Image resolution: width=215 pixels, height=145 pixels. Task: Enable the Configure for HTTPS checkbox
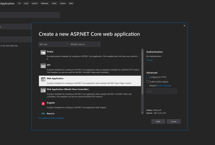[x=148, y=77]
